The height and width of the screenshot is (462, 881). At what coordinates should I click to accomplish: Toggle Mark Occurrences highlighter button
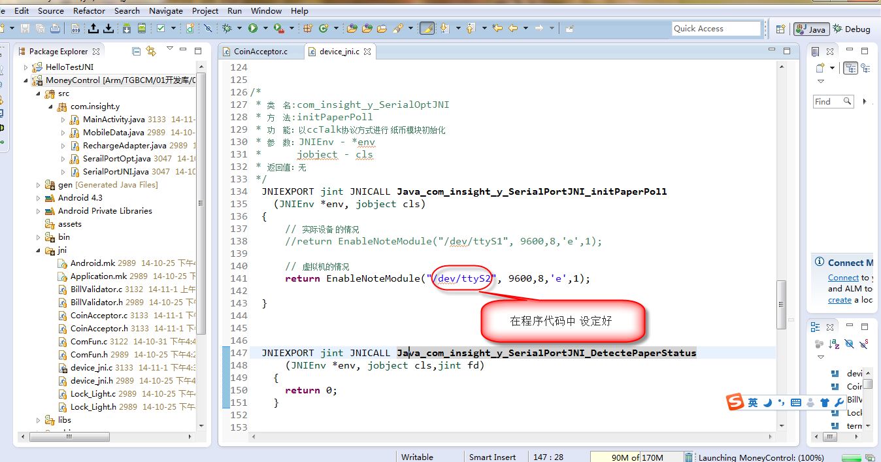[427, 28]
